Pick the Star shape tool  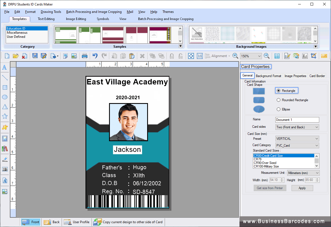(5, 116)
